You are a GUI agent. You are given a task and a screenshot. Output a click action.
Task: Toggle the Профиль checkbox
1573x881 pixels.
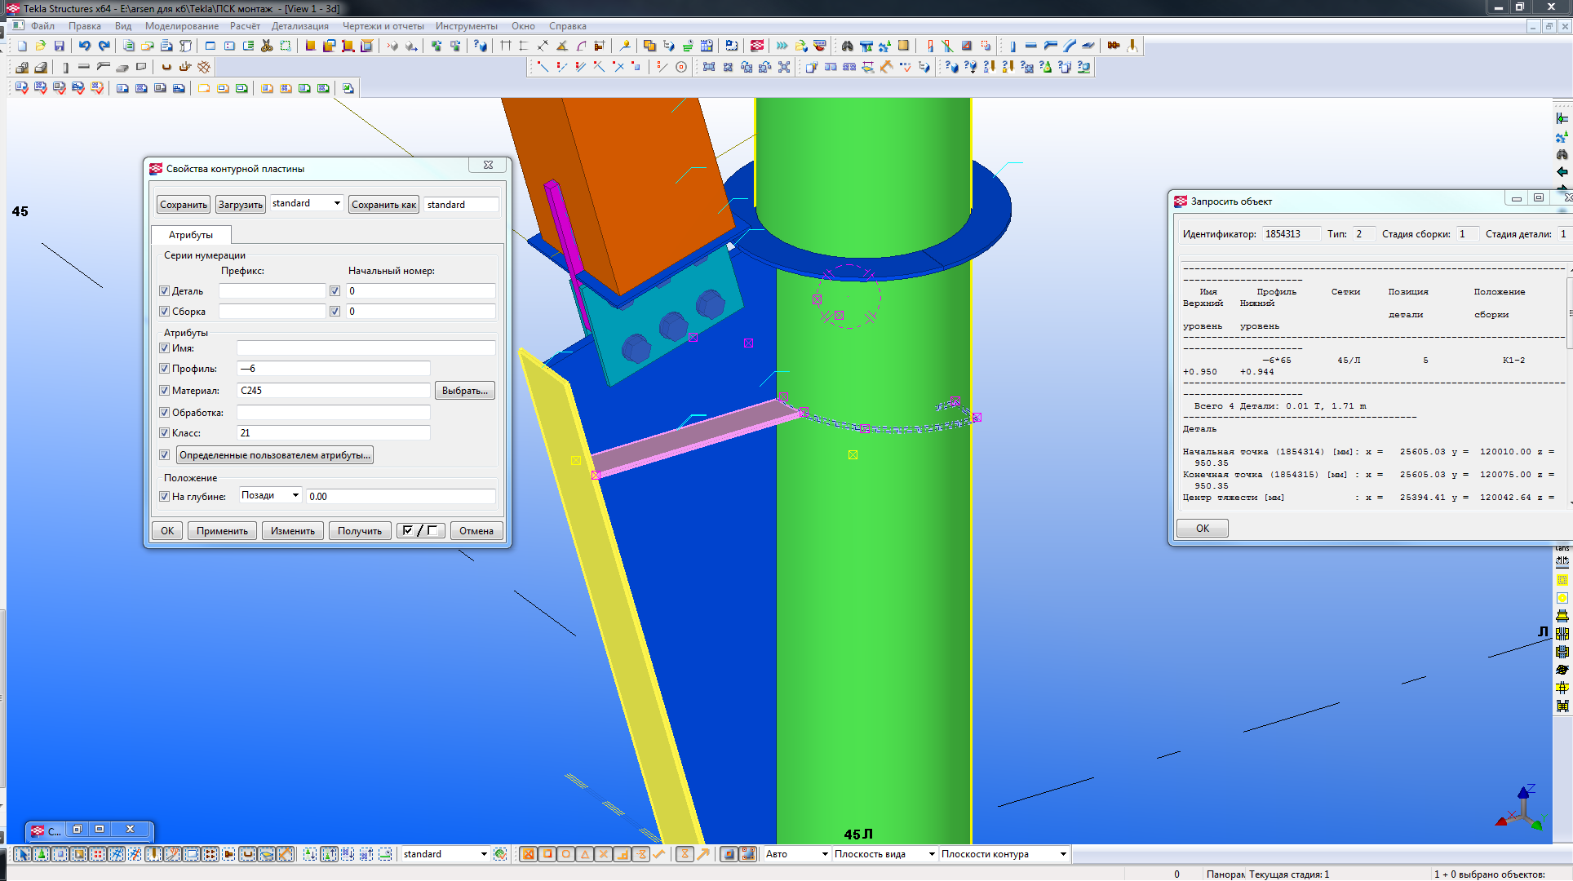coord(164,369)
